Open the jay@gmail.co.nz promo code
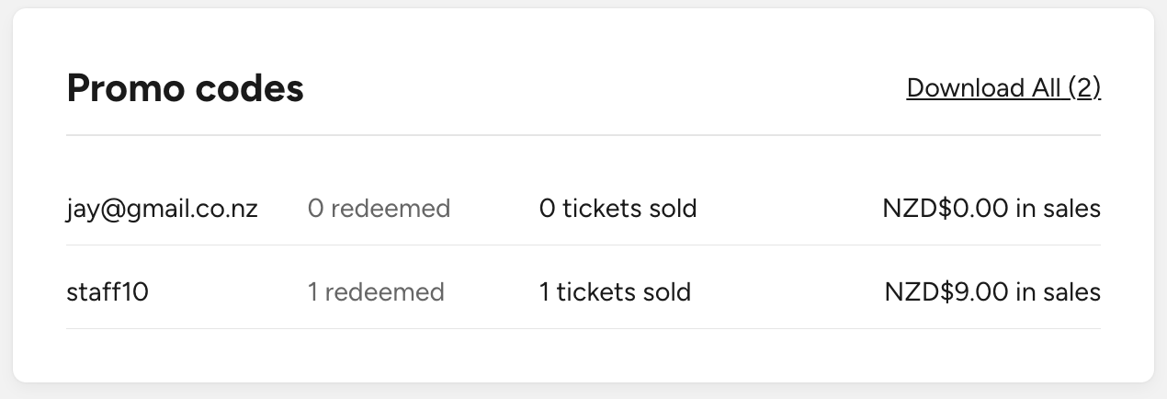Viewport: 1167px width, 399px height. (x=162, y=209)
